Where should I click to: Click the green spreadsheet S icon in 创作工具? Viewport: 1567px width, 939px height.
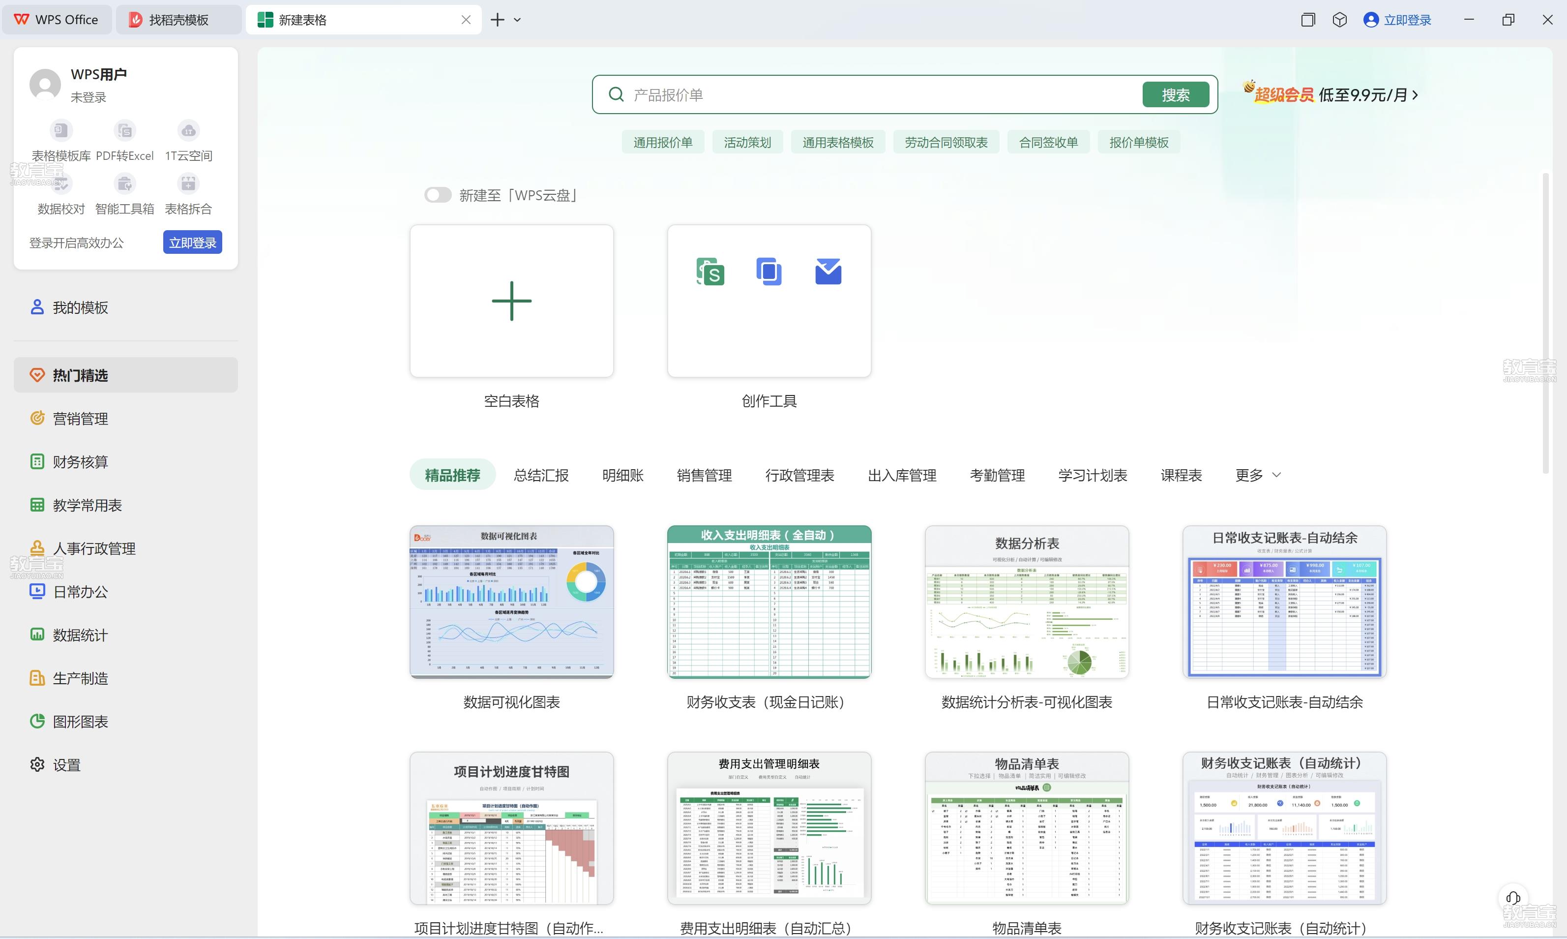(x=710, y=272)
